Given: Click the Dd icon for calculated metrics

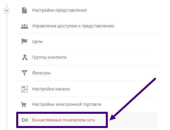Looking at the screenshot, I should (25, 120).
